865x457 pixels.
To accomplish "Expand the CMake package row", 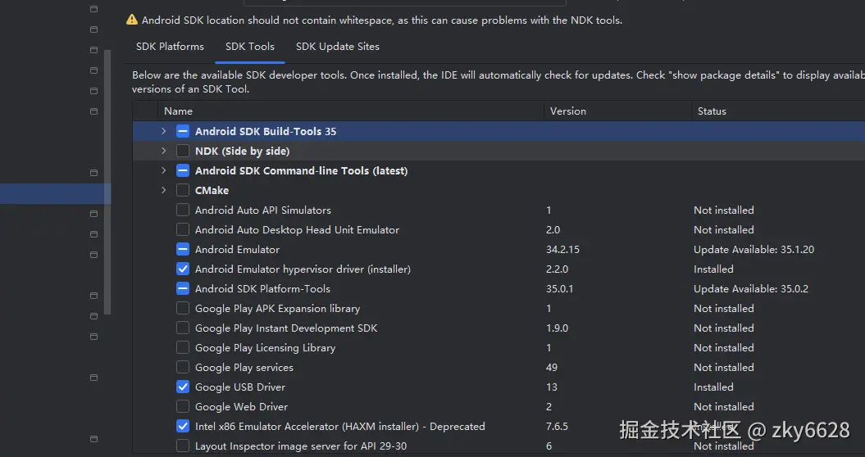I will (x=164, y=190).
